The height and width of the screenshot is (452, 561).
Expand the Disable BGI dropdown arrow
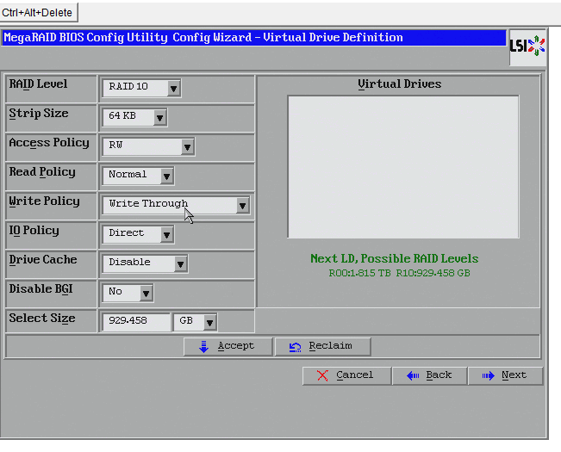tap(146, 294)
